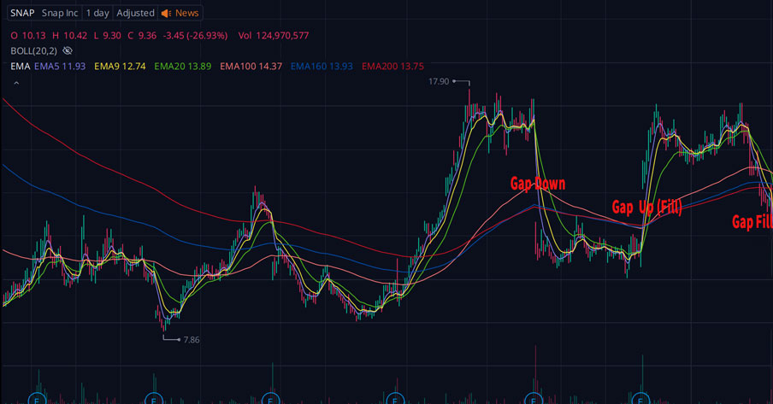Toggle the Adjusted price setting

click(136, 14)
